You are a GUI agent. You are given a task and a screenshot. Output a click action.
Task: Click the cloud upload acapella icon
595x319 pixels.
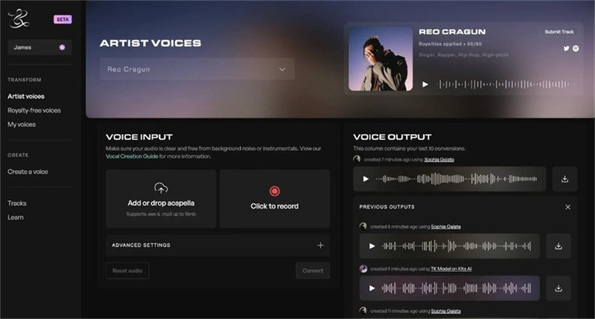pyautogui.click(x=161, y=188)
